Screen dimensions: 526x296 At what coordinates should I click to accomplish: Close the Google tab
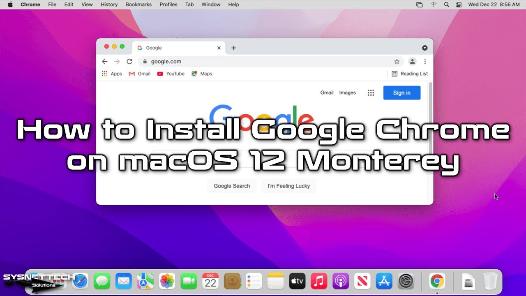point(219,48)
